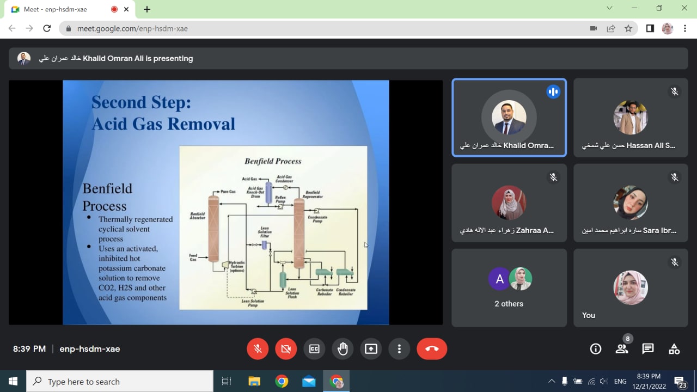Open the Activities shapes icon
This screenshot has width=697, height=392.
click(674, 349)
